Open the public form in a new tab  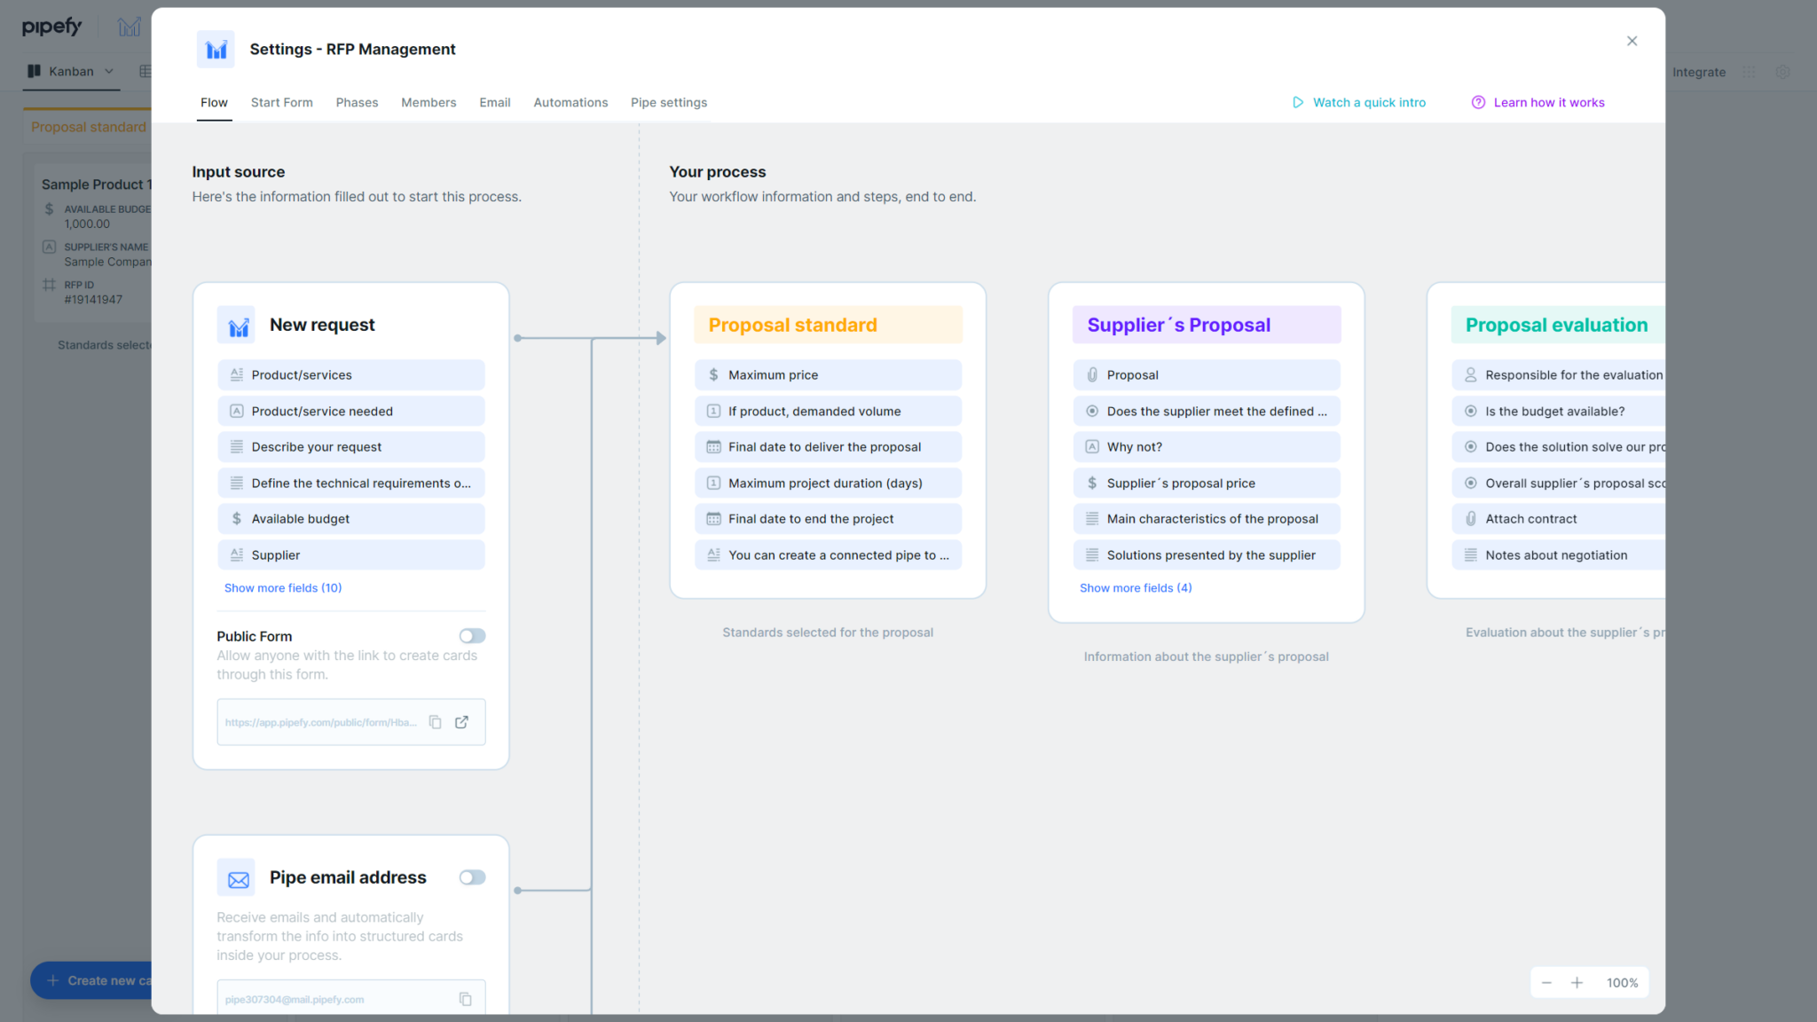point(461,722)
